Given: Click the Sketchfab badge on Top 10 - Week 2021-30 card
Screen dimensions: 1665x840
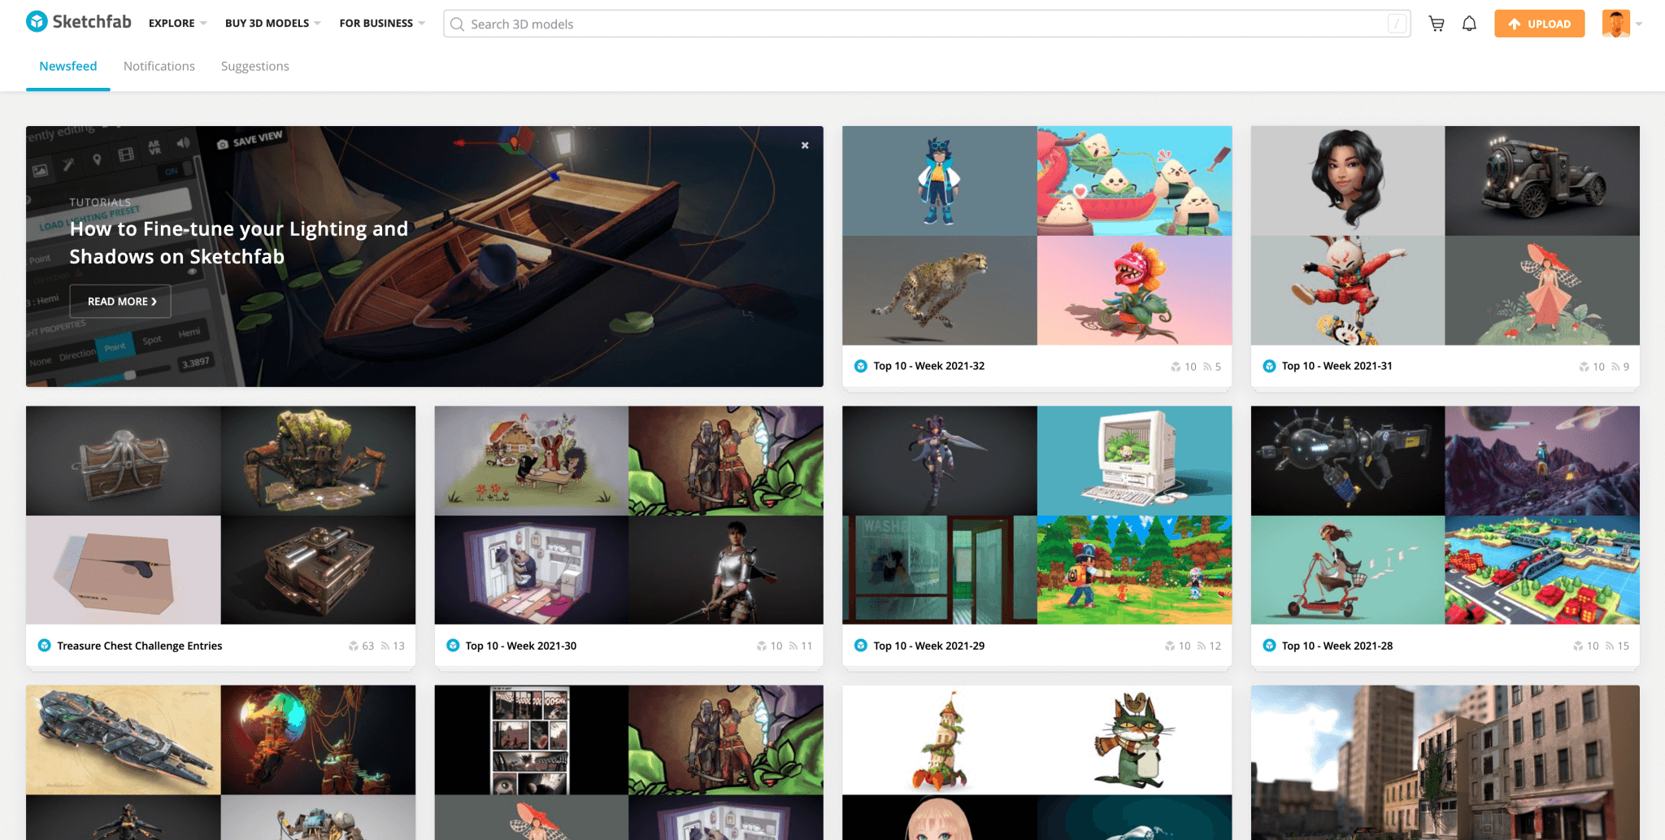Looking at the screenshot, I should (x=453, y=646).
